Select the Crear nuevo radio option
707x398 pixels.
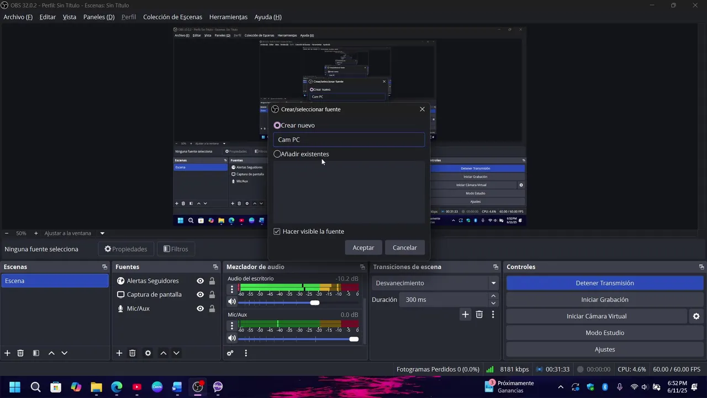277,125
